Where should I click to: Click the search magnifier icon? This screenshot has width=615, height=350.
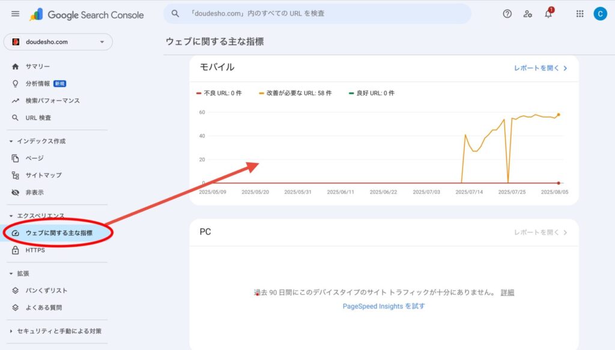point(175,13)
